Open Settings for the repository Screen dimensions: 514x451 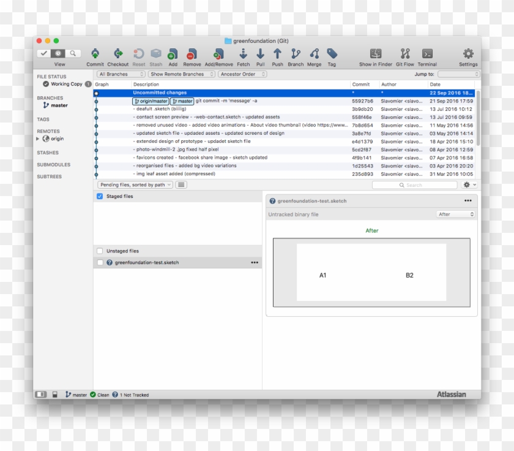[x=468, y=55]
